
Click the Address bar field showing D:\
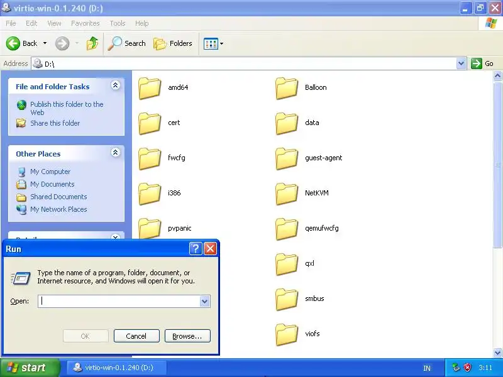click(248, 63)
